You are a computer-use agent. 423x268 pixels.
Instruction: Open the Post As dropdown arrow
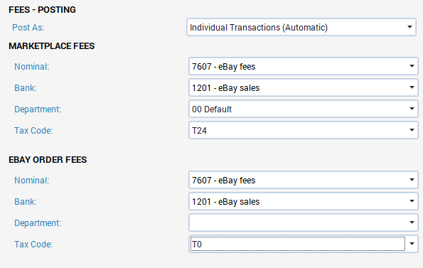coord(409,27)
